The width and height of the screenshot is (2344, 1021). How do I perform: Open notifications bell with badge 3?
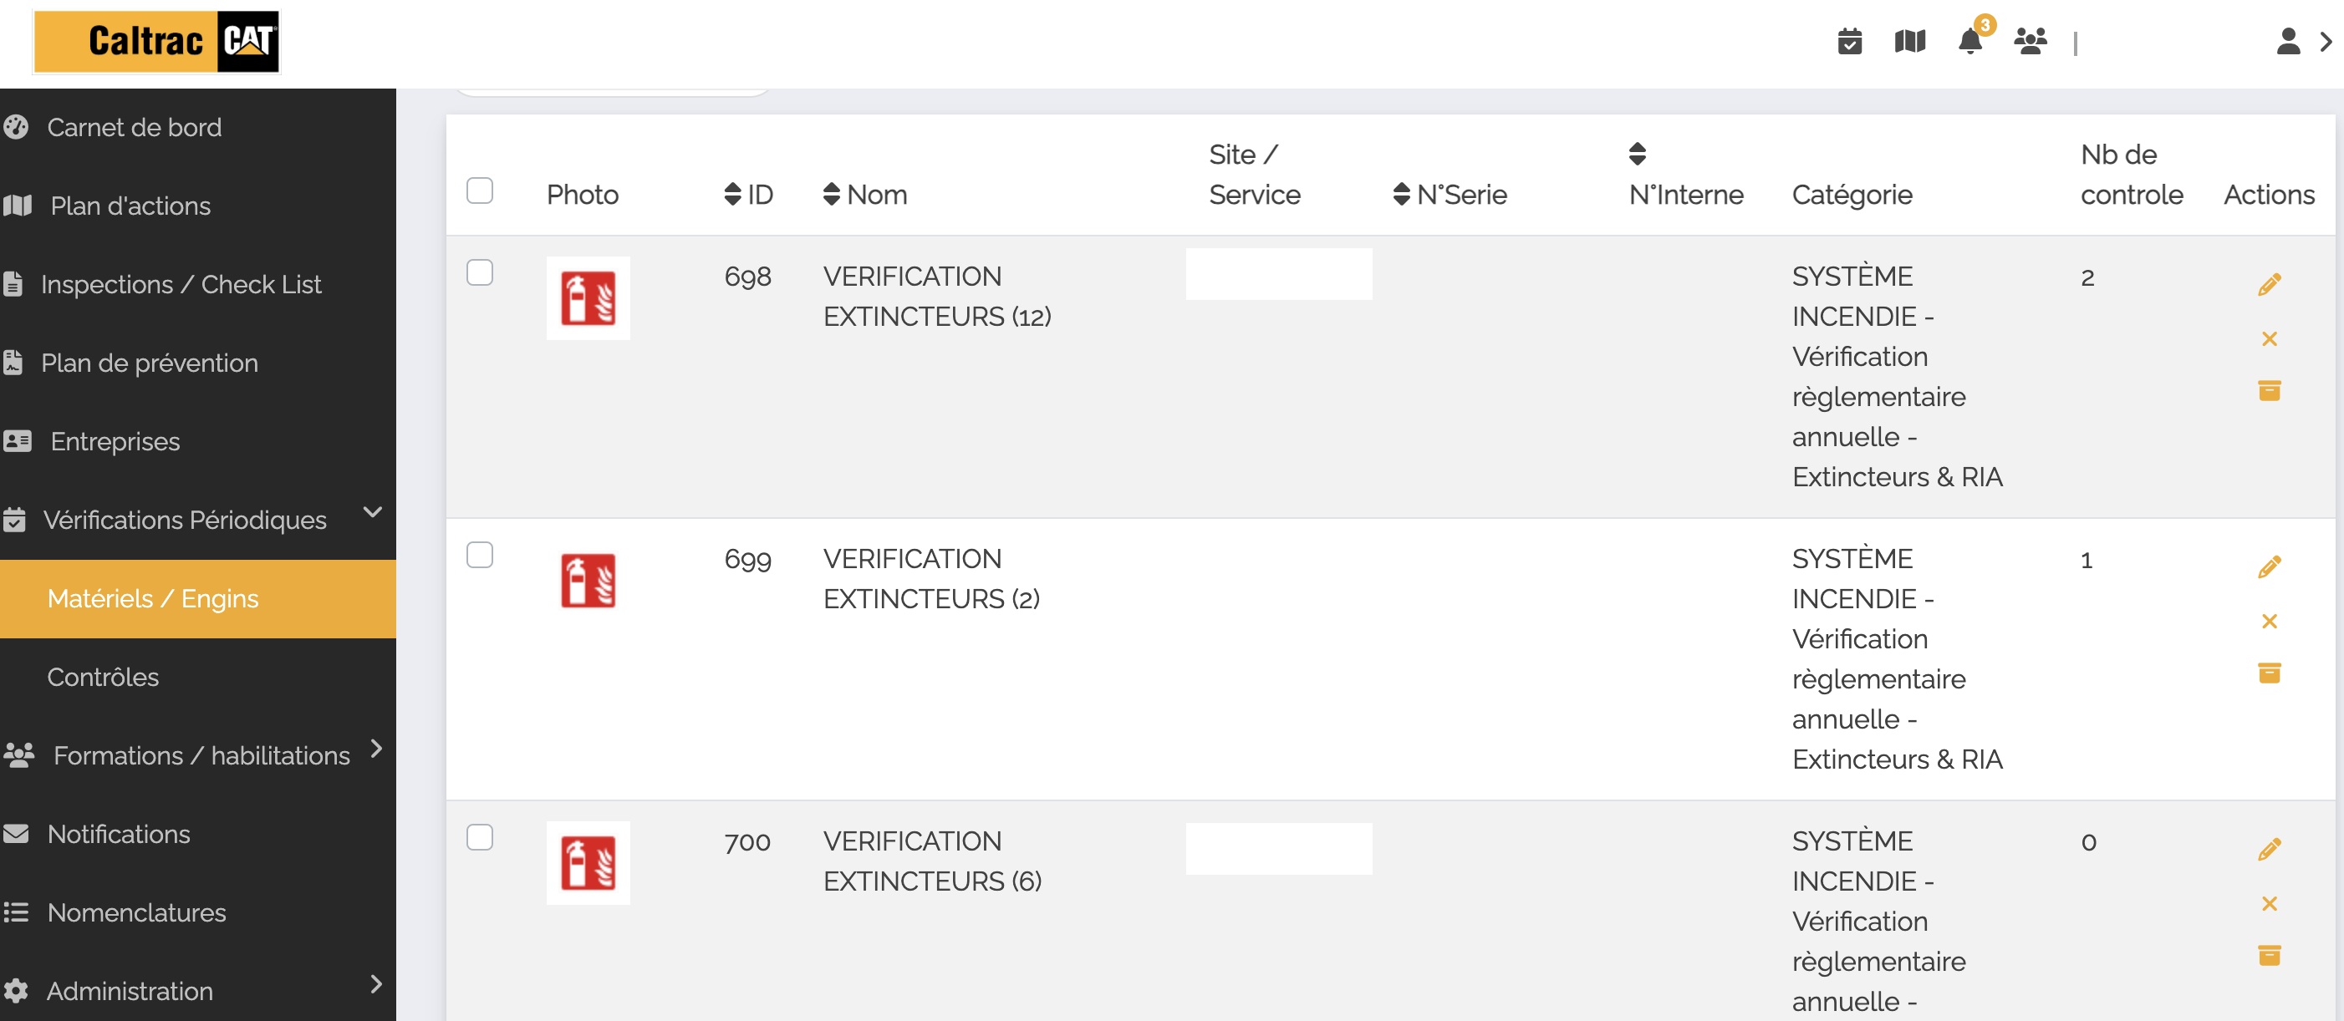(1970, 42)
